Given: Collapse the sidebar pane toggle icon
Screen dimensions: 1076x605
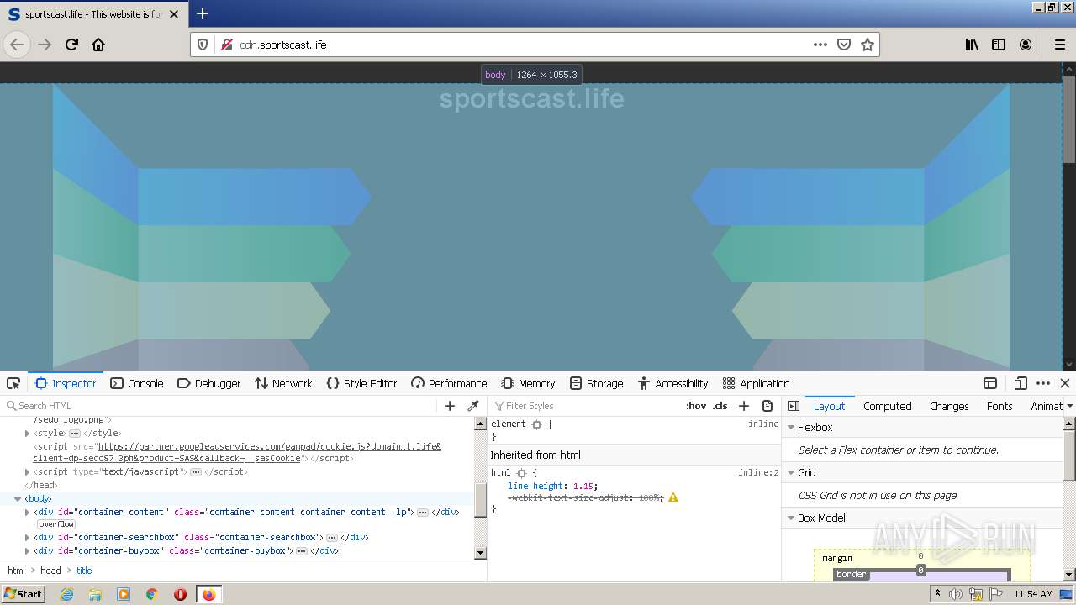Looking at the screenshot, I should (793, 406).
